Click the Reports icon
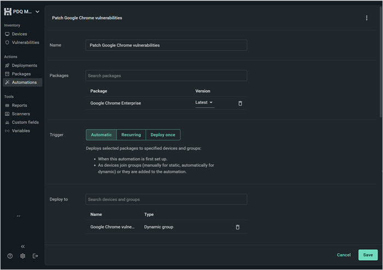383x270 pixels. [7, 105]
